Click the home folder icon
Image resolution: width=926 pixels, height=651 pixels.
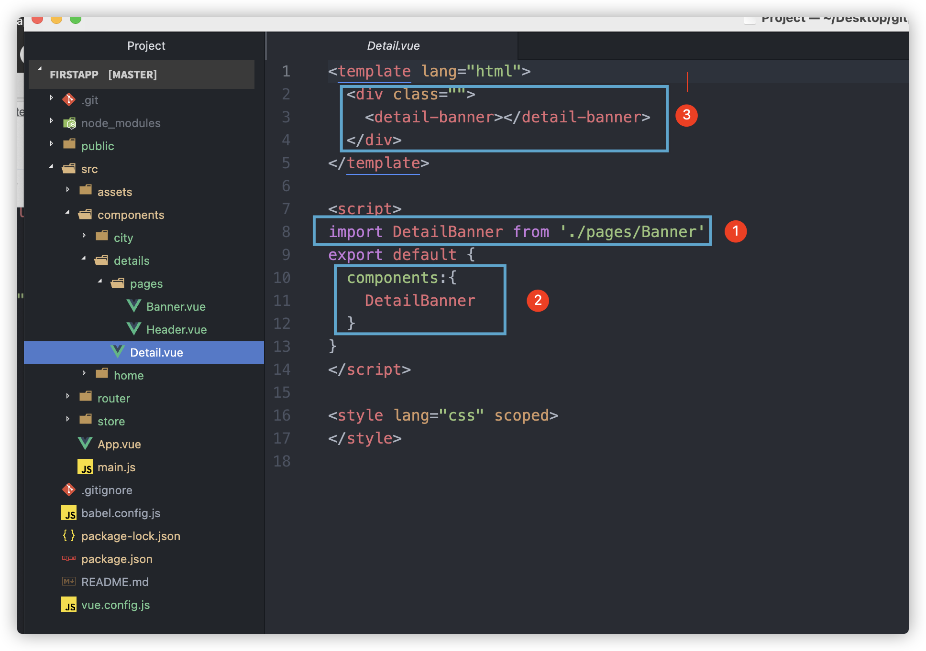point(102,373)
